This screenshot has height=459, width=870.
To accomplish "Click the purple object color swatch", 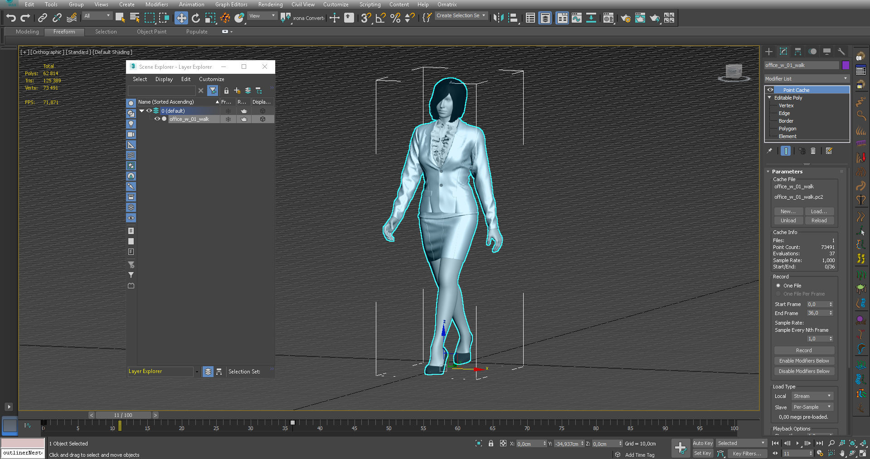I will pos(846,65).
